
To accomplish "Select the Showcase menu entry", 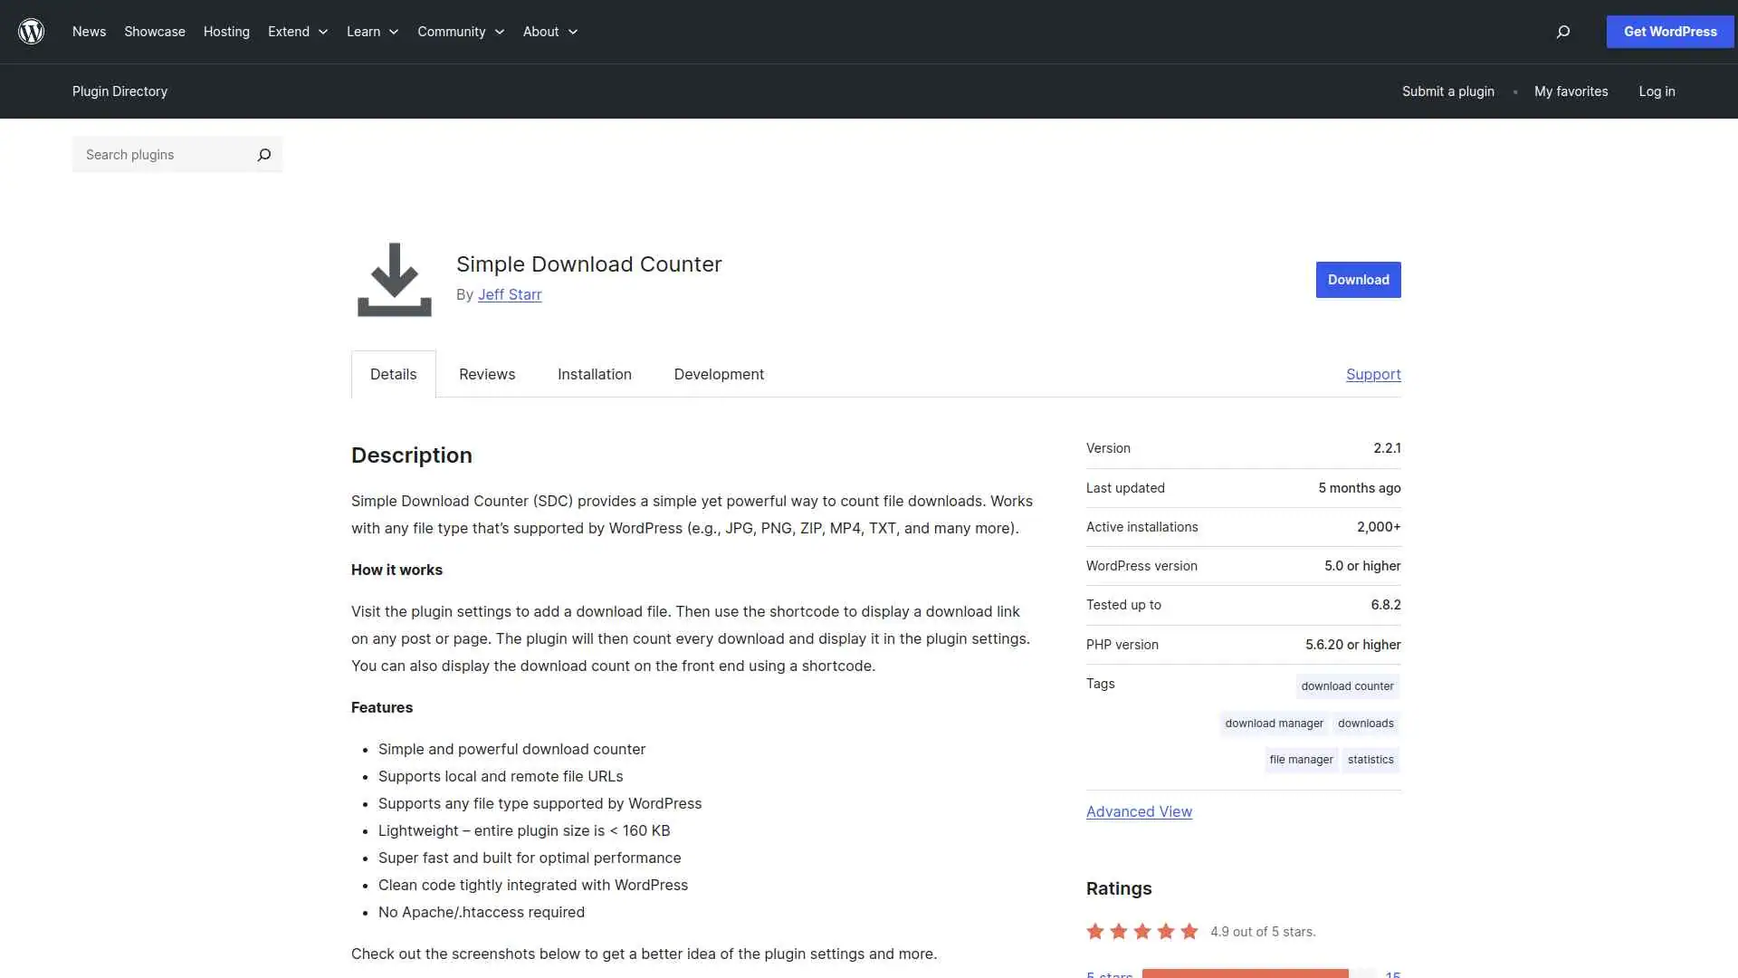I will click(154, 32).
